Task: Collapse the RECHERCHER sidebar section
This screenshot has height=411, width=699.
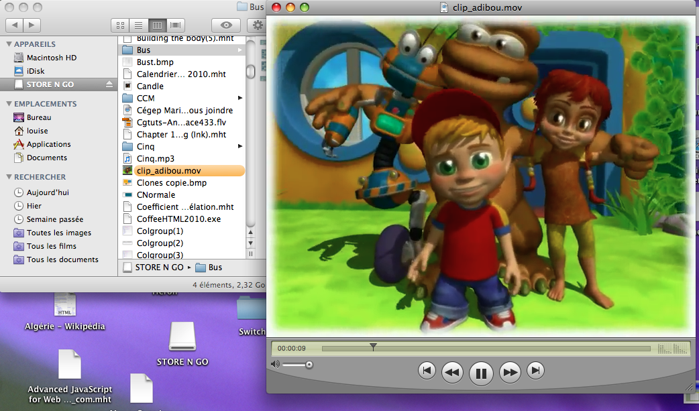Action: [9, 177]
